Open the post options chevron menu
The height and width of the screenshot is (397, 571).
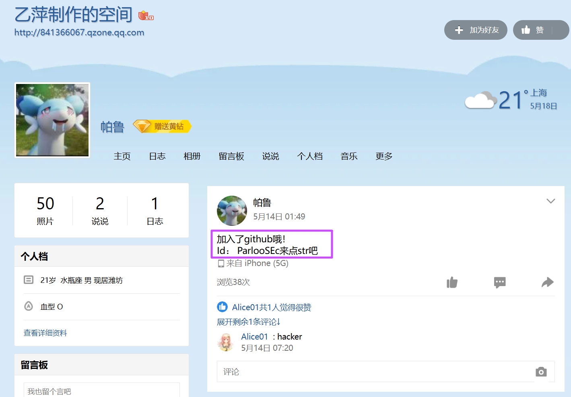(x=550, y=201)
